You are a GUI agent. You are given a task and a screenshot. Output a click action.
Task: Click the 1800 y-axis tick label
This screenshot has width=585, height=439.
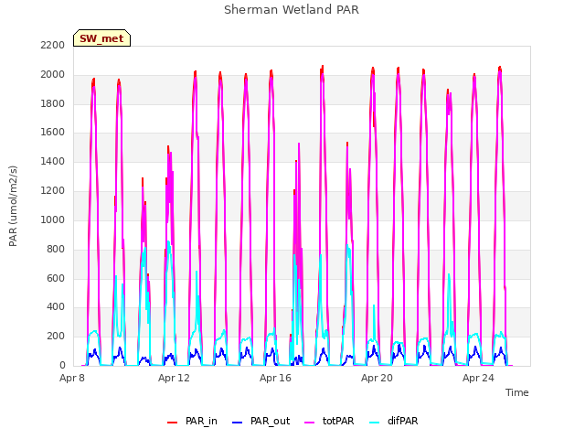point(53,103)
